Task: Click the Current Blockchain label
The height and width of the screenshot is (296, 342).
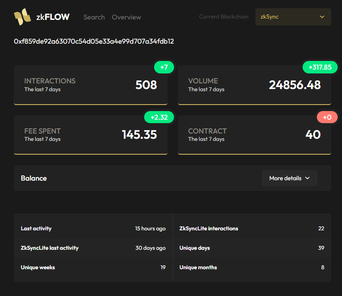Action: tap(223, 17)
